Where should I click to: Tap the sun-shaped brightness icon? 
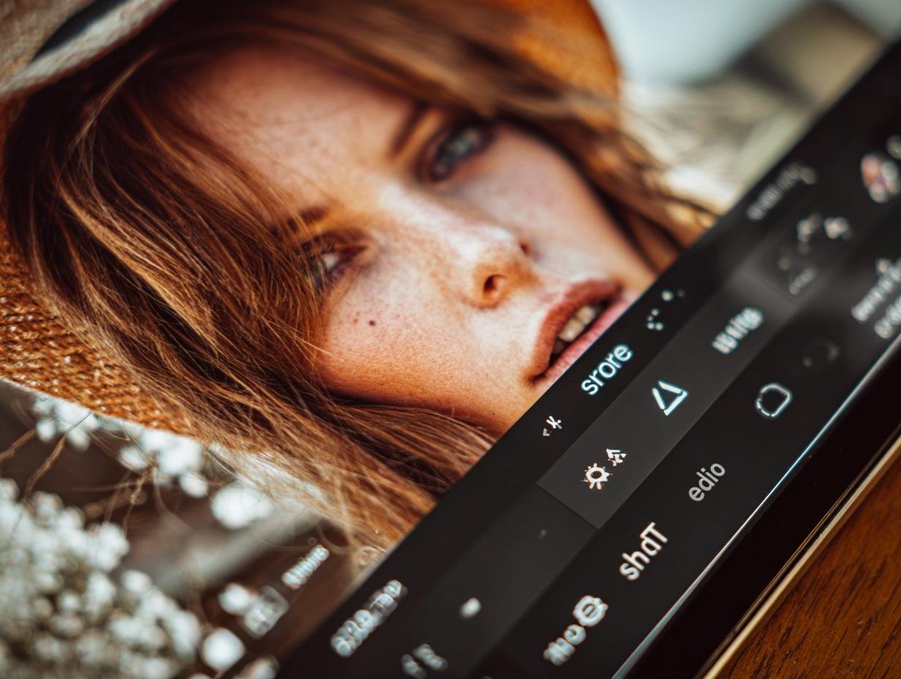click(x=596, y=476)
